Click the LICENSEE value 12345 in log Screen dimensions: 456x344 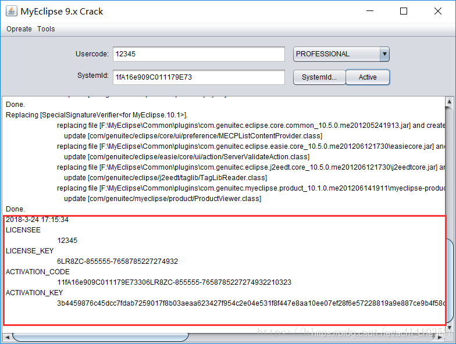(67, 241)
